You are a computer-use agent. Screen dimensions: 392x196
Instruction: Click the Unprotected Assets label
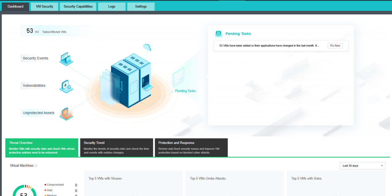tap(38, 113)
